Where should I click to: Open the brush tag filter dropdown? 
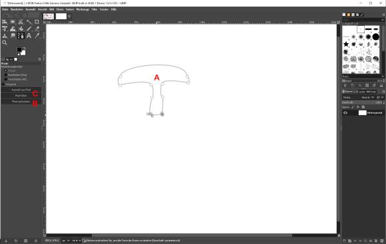[x=362, y=76]
